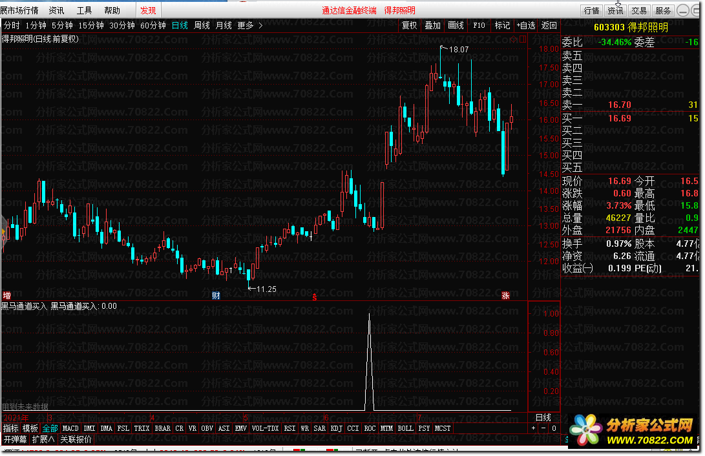Apply the BRAR indicator

pyautogui.click(x=162, y=428)
